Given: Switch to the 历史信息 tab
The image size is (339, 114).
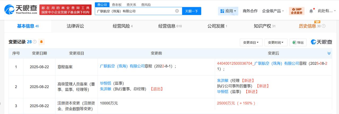Looking at the screenshot, I should (x=307, y=26).
